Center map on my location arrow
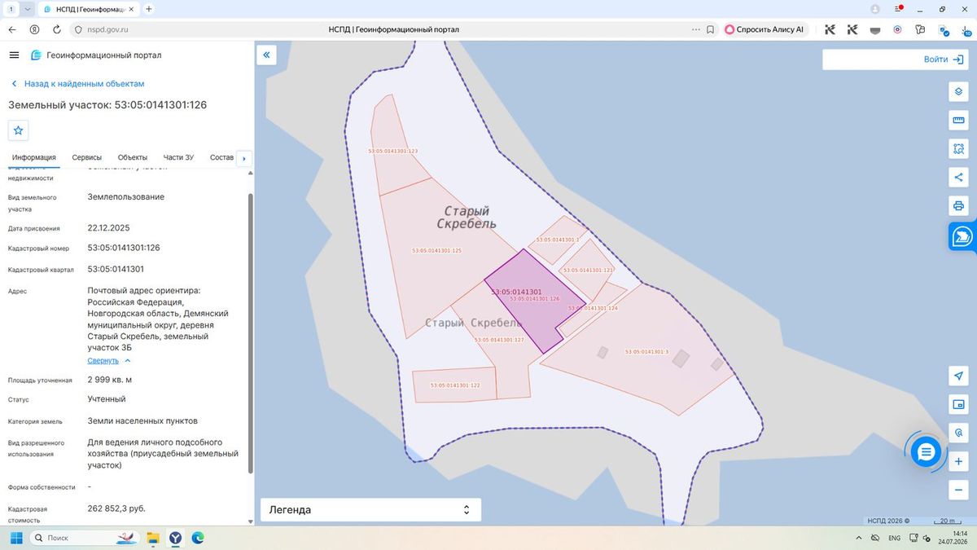The height and width of the screenshot is (550, 977). [958, 376]
